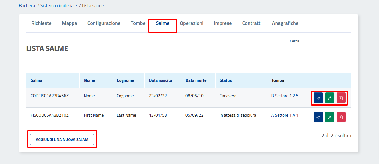Open the A Settore 1 A 1 tomb link

tap(285, 115)
